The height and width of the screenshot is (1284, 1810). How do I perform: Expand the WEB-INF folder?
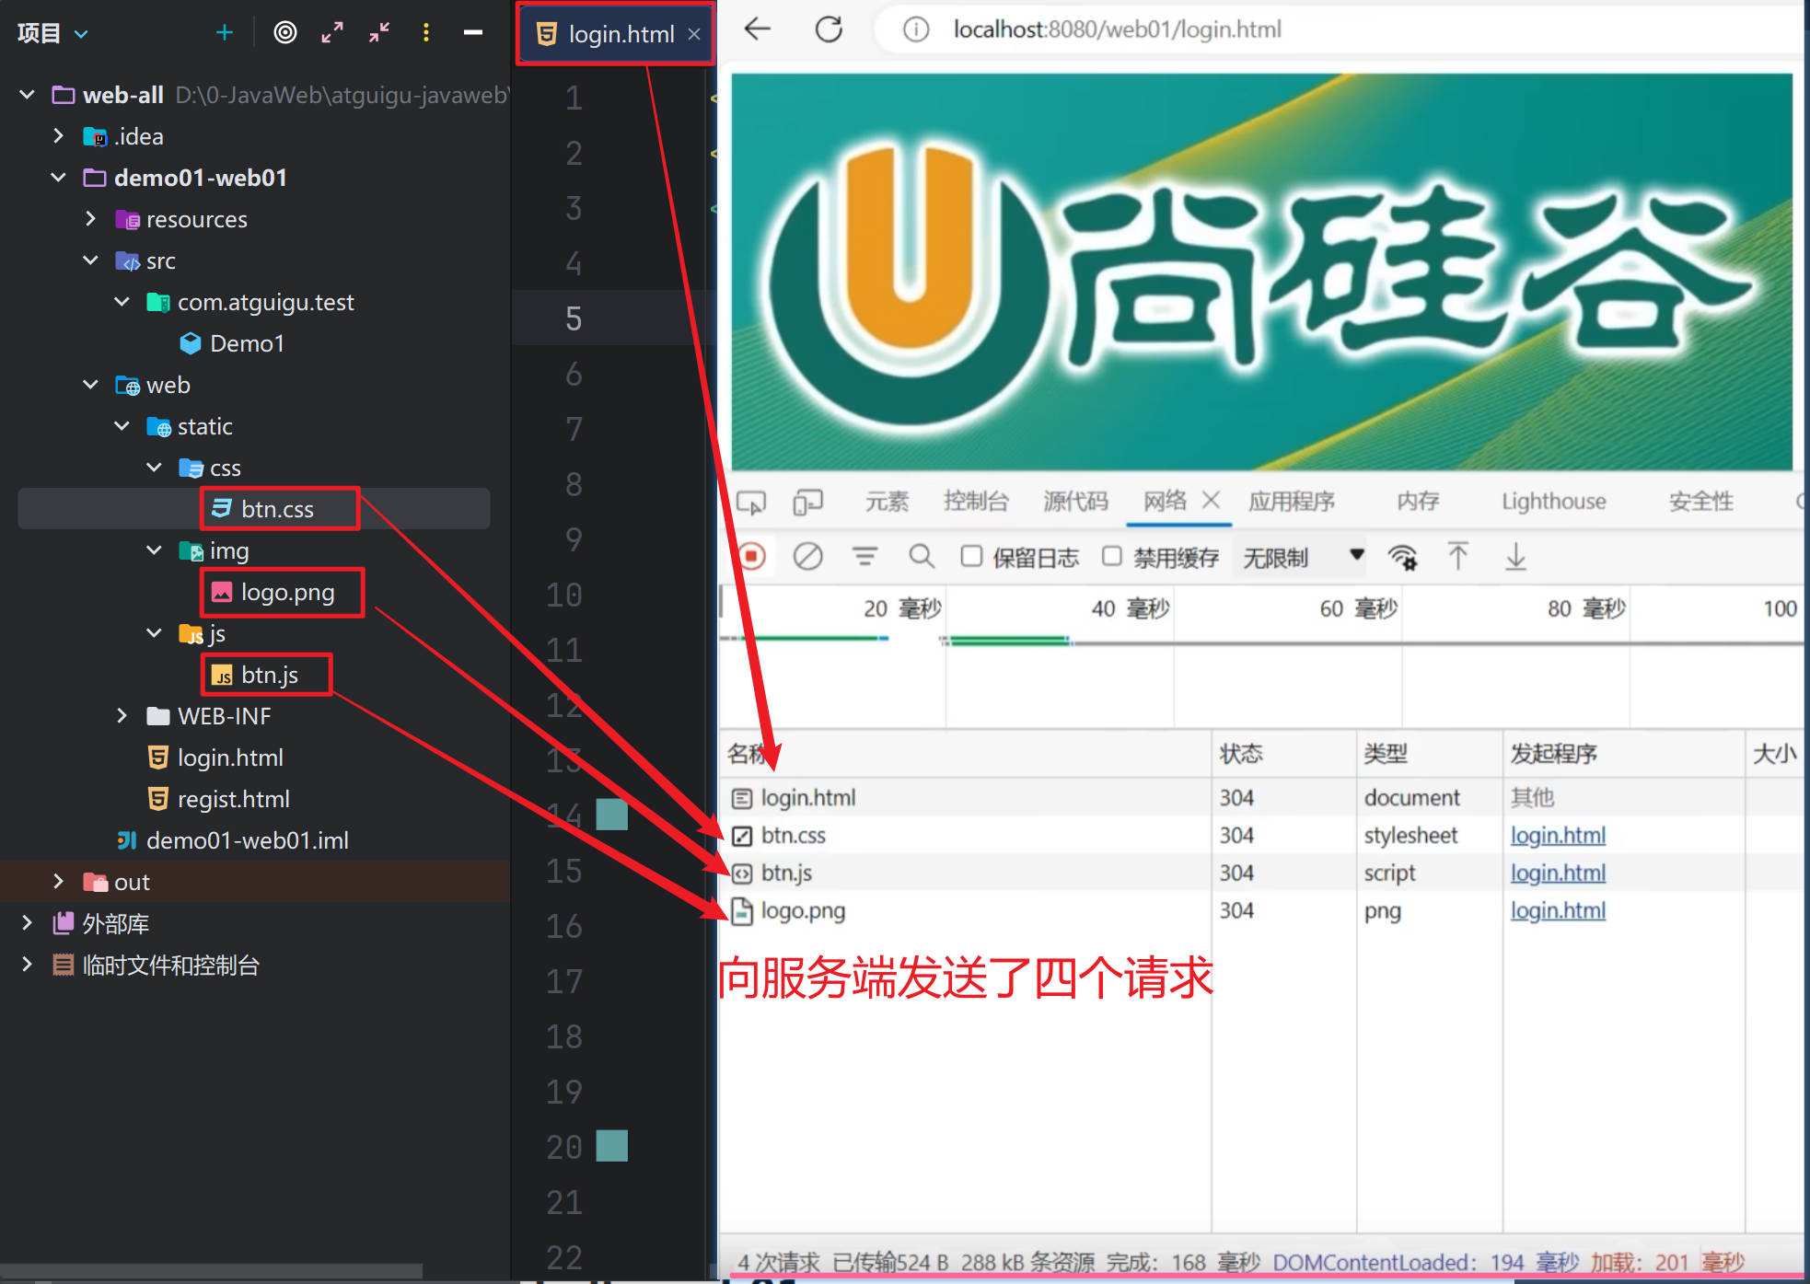122,716
